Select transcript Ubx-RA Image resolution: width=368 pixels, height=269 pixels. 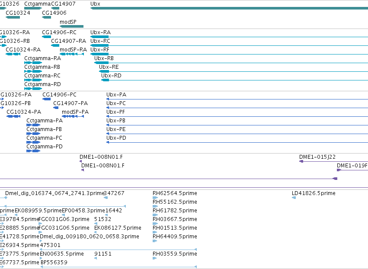(100, 32)
